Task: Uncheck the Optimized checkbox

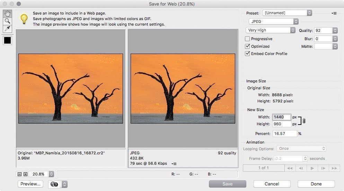Action: (247, 46)
